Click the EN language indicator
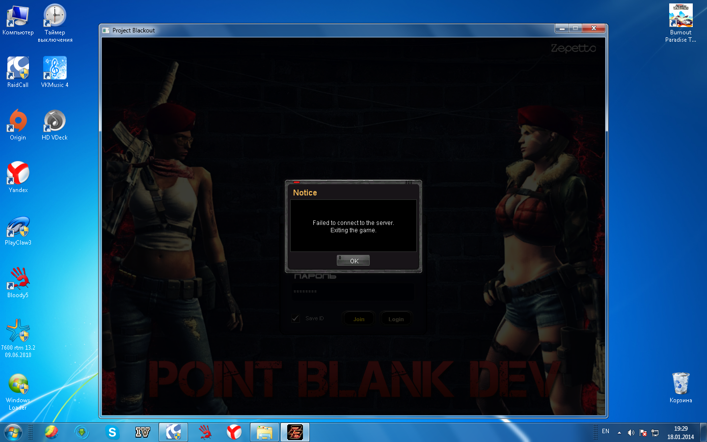Viewport: 707px width, 442px height. coord(605,431)
